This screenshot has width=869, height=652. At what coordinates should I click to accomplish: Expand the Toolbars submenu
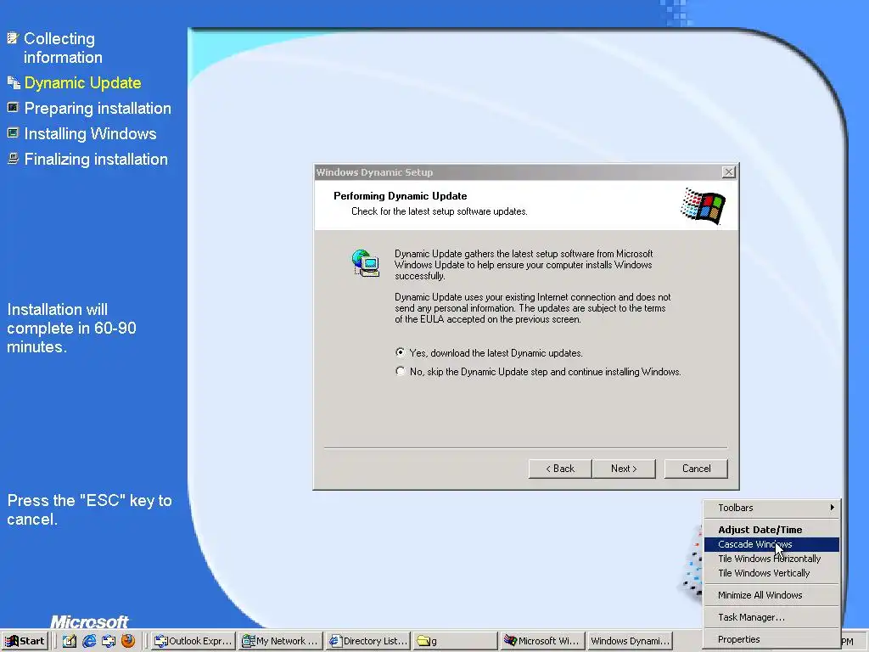[771, 508]
